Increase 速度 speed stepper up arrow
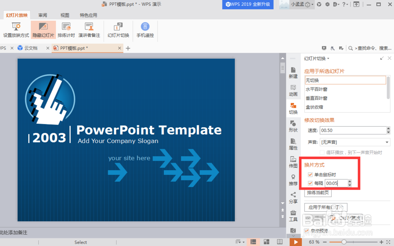The image size is (394, 246). pos(388,128)
